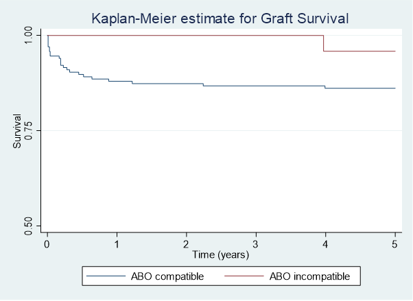Screen dimensions: 413x301
Task: Select the 0.75 y-axis tick label
Action: tap(29, 130)
